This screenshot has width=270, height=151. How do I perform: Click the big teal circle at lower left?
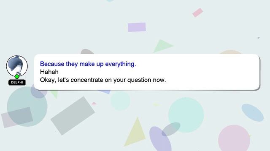coord(27,107)
